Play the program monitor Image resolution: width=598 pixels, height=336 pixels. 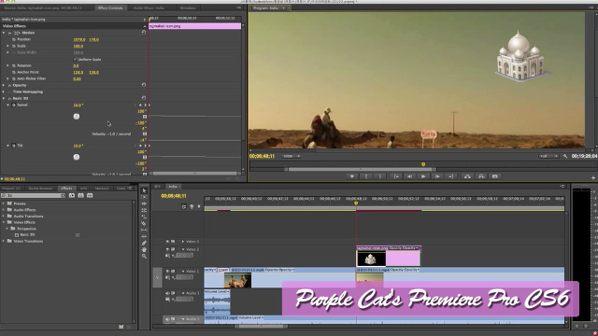tap(423, 176)
